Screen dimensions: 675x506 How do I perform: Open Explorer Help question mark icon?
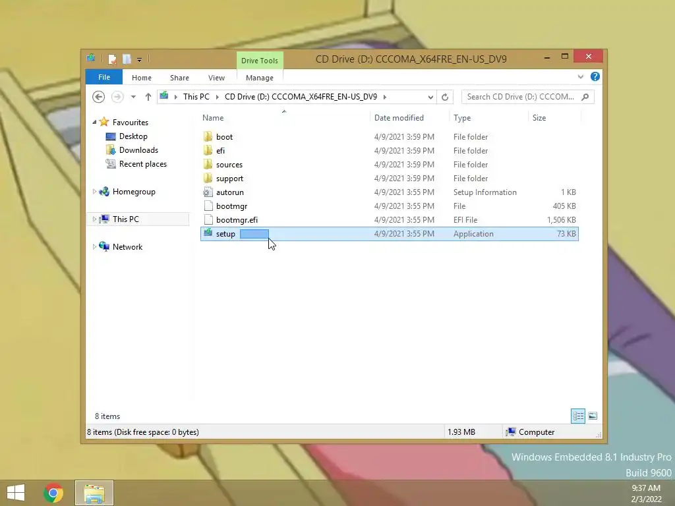click(x=595, y=76)
